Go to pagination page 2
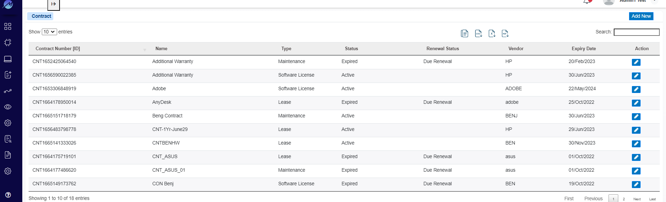The height and width of the screenshot is (202, 666). pyautogui.click(x=624, y=199)
